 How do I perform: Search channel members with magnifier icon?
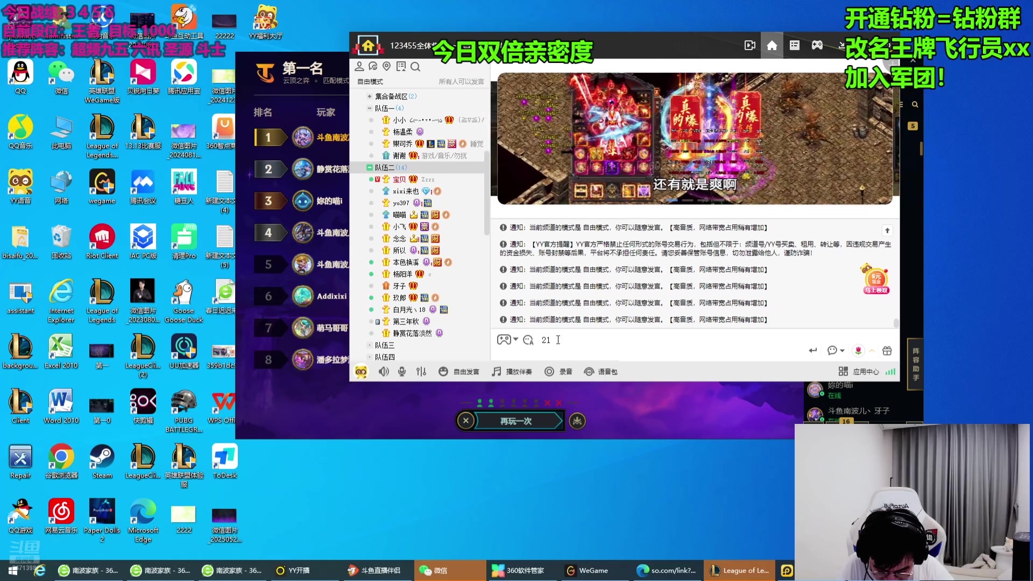[x=415, y=67]
